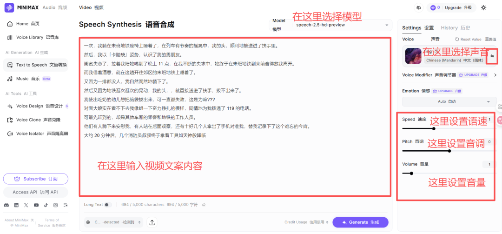Click the Upgrade button in header

click(458, 8)
